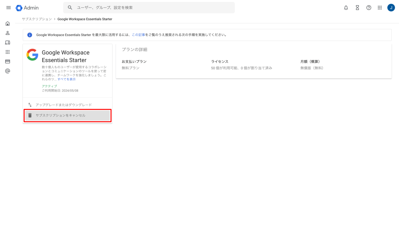
Task: Open the hourglass tasks icon
Action: click(357, 8)
